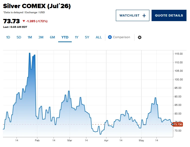
Task: Select the 1D time range
Action: [8, 37]
